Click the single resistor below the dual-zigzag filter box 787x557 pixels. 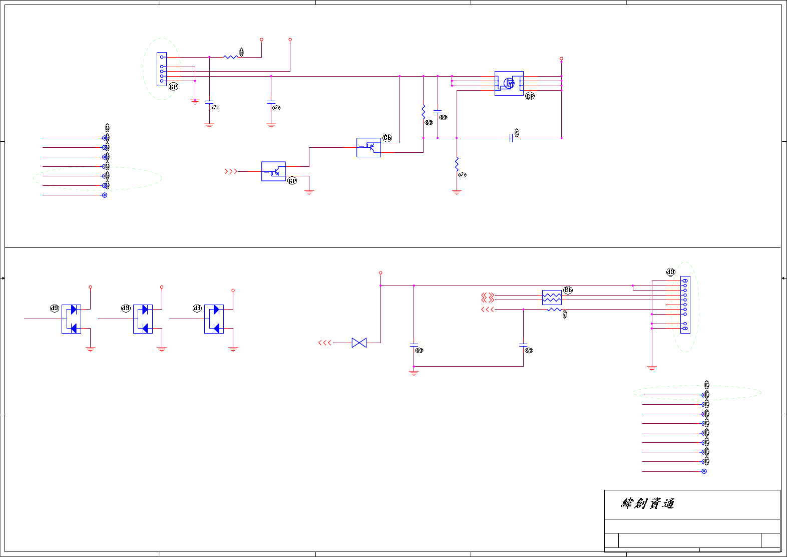click(x=554, y=310)
